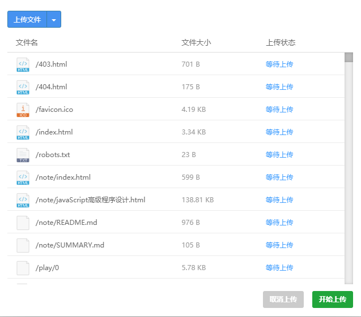The height and width of the screenshot is (317, 361).
Task: Click the file name /favicon.ico
Action: (x=54, y=109)
